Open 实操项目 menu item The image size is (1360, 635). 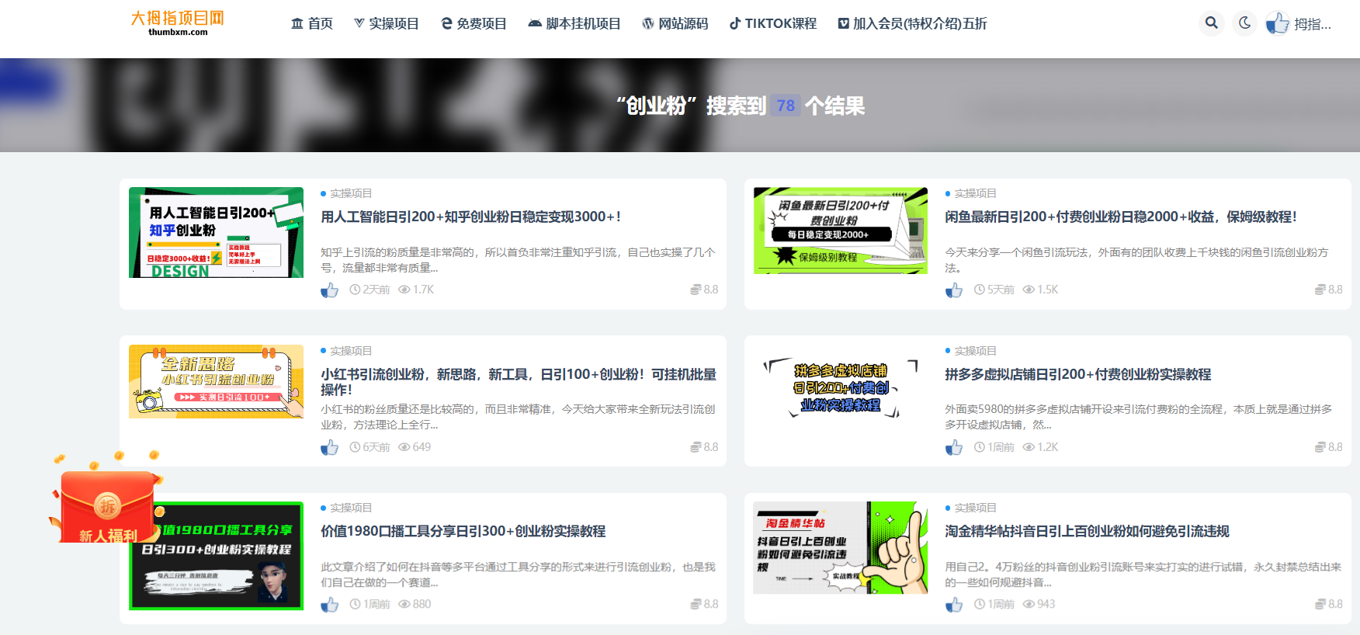(x=386, y=23)
